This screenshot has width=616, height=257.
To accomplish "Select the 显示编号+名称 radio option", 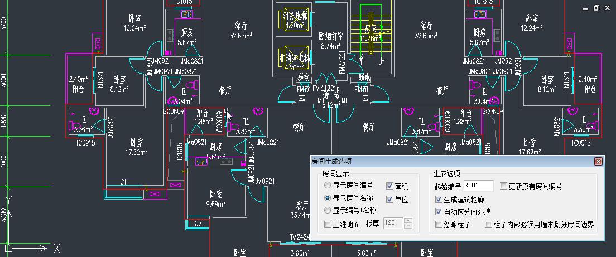I will point(328,210).
